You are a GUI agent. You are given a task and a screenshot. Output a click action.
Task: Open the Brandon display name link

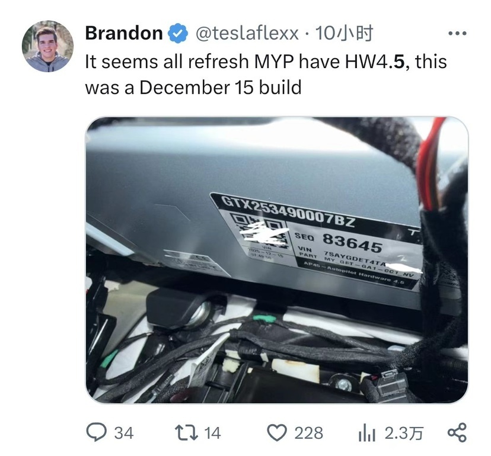[x=124, y=33]
